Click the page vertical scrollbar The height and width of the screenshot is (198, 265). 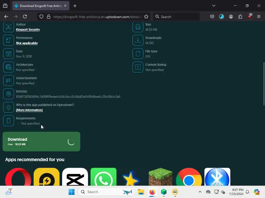(x=264, y=84)
